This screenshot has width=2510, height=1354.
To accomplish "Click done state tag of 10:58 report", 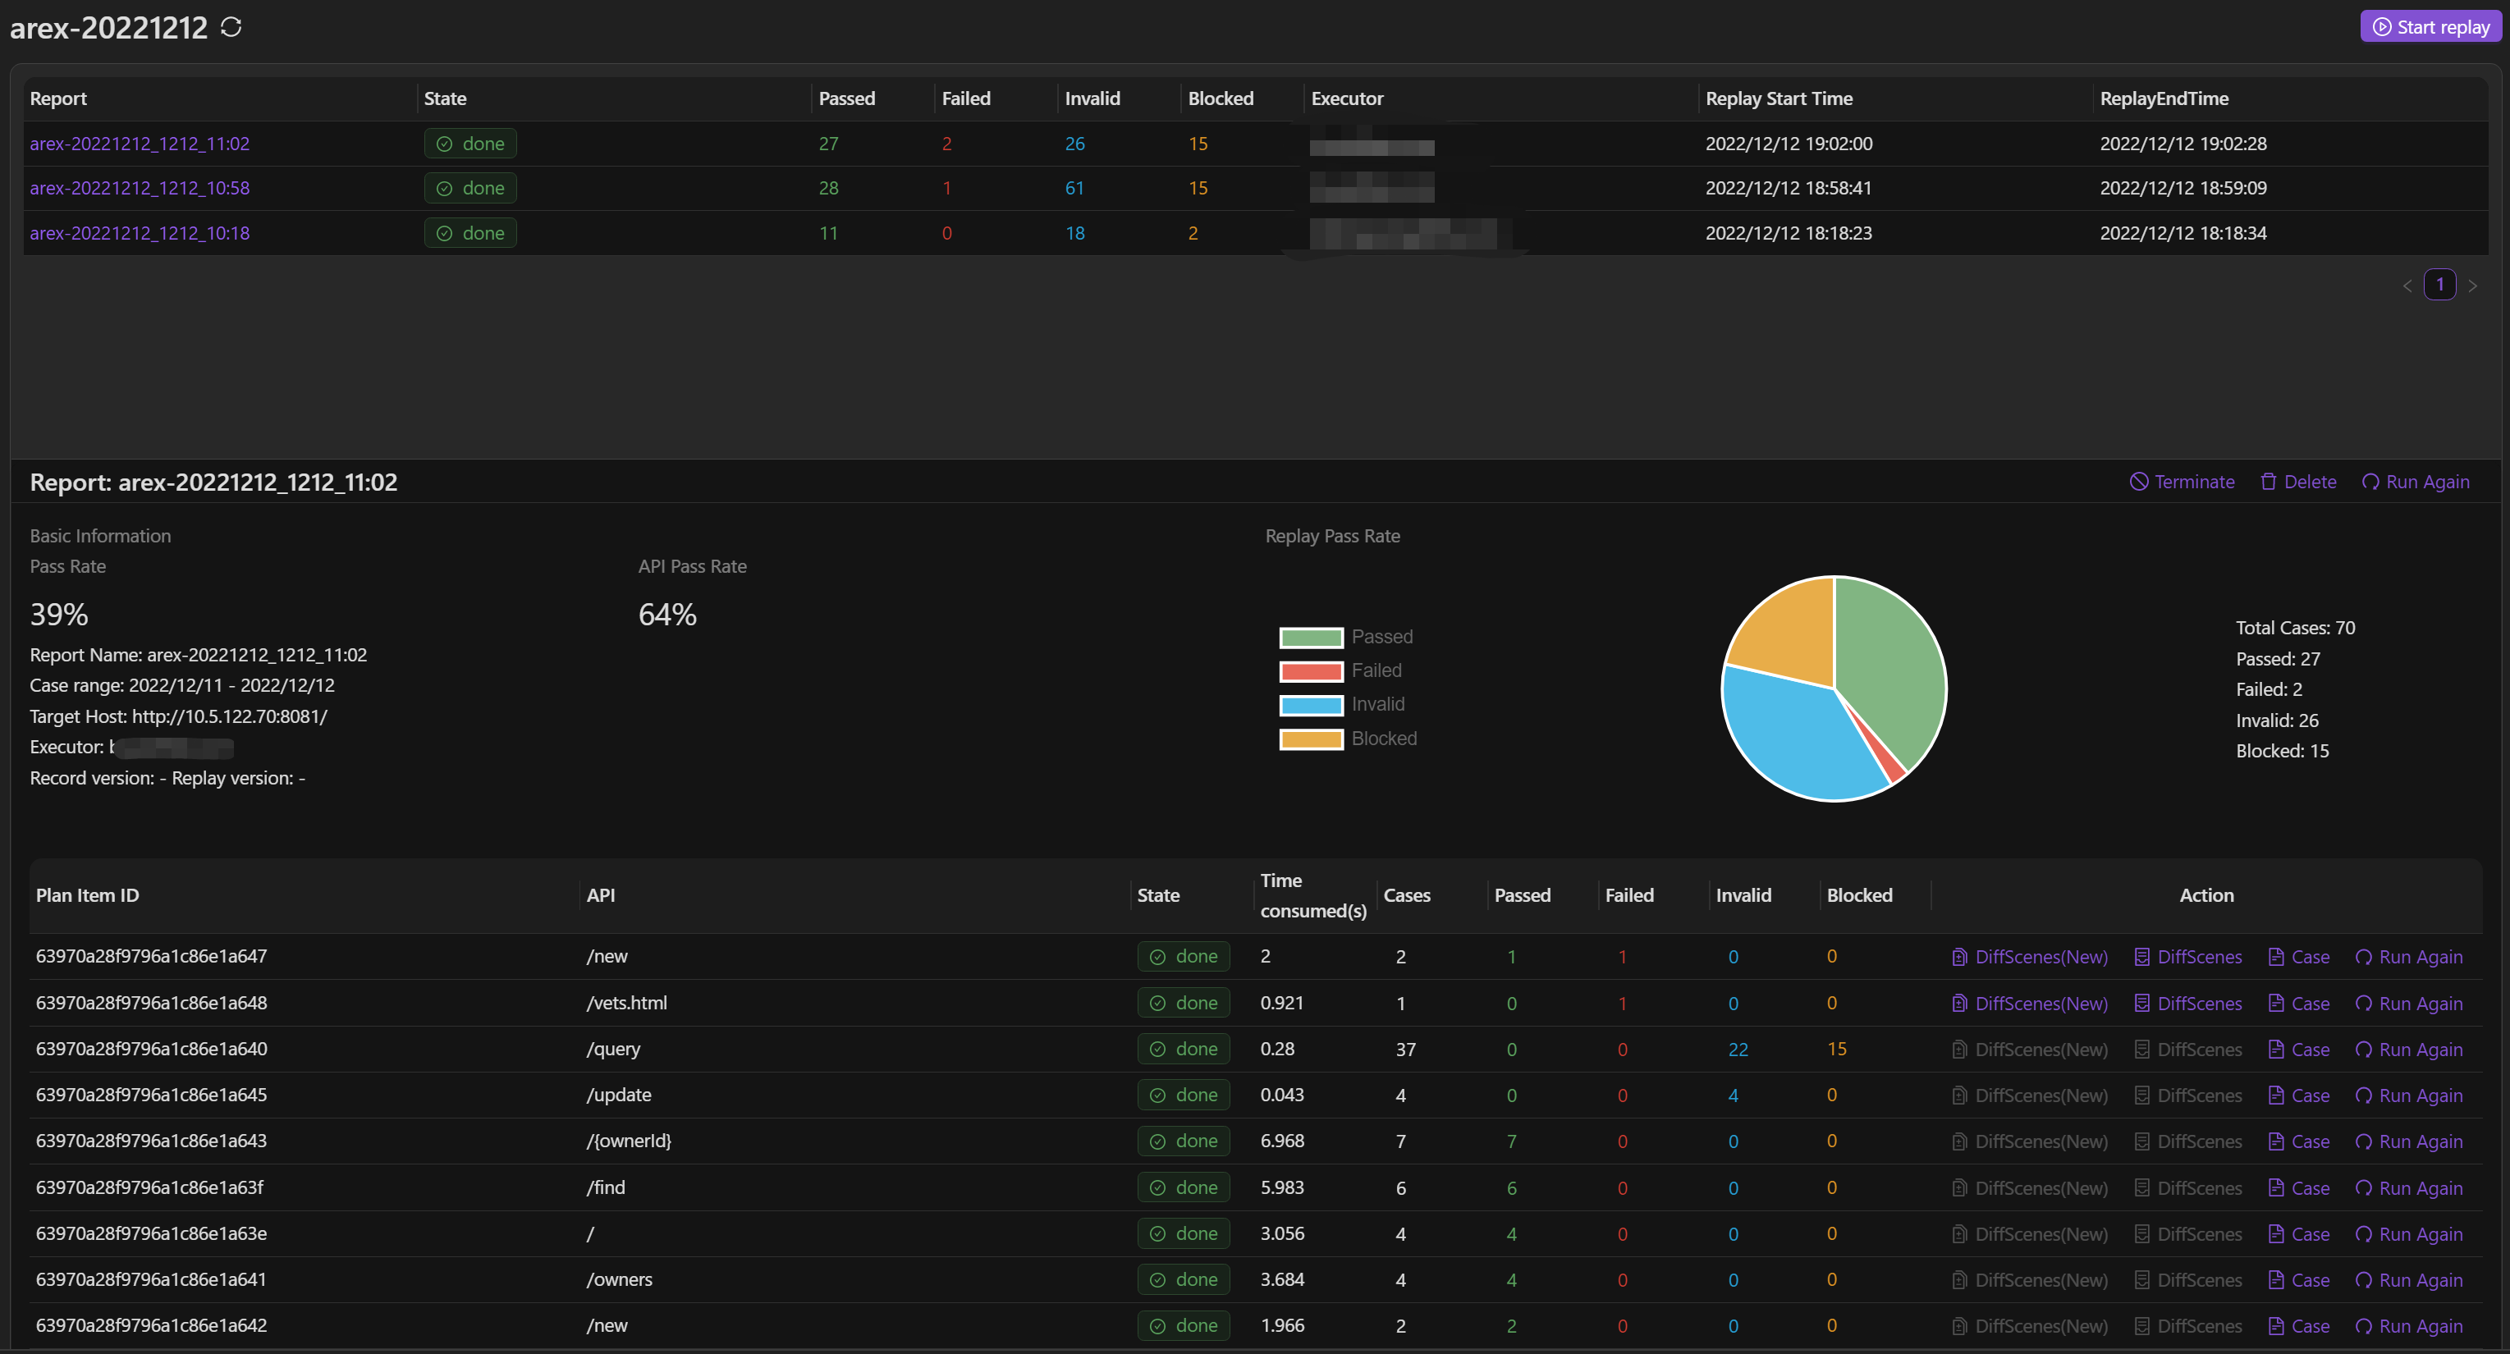I will (469, 188).
